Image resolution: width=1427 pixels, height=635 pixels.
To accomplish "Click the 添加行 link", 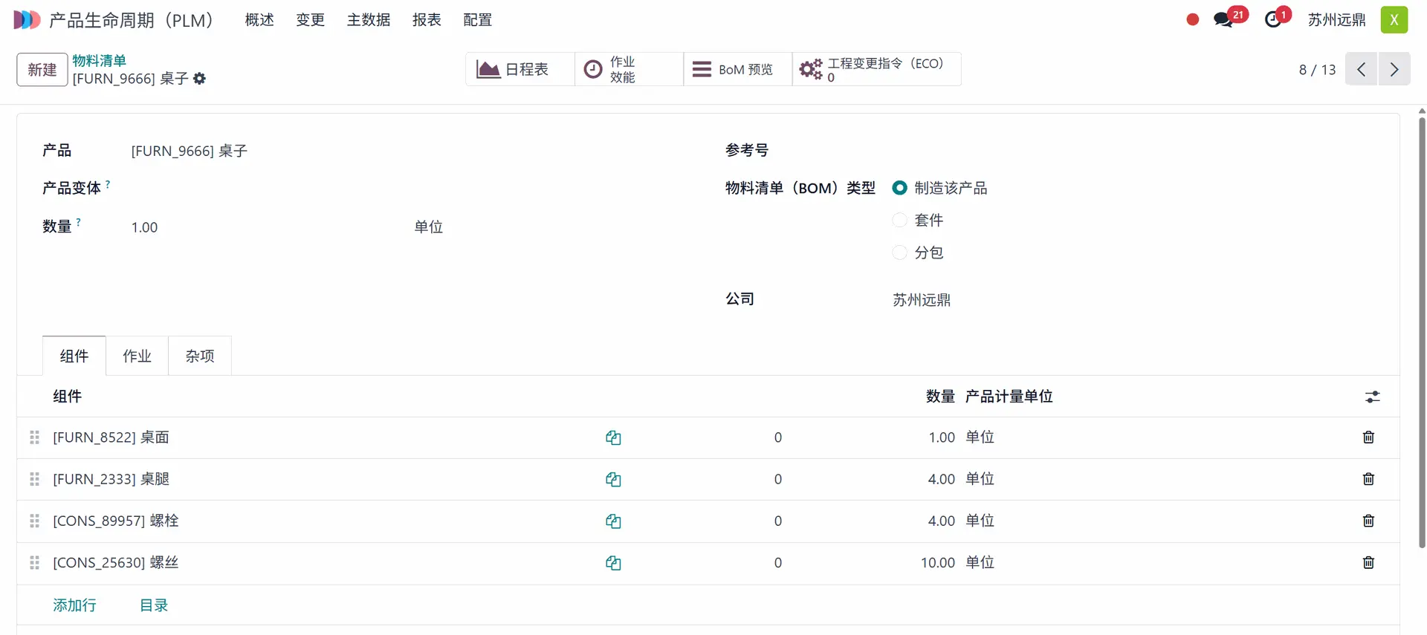I will click(74, 606).
